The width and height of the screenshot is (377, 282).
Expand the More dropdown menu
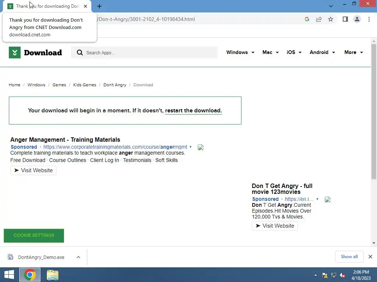tap(353, 52)
